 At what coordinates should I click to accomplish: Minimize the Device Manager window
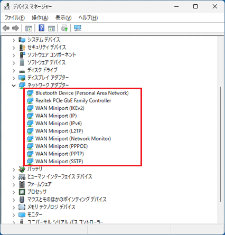click(x=176, y=6)
